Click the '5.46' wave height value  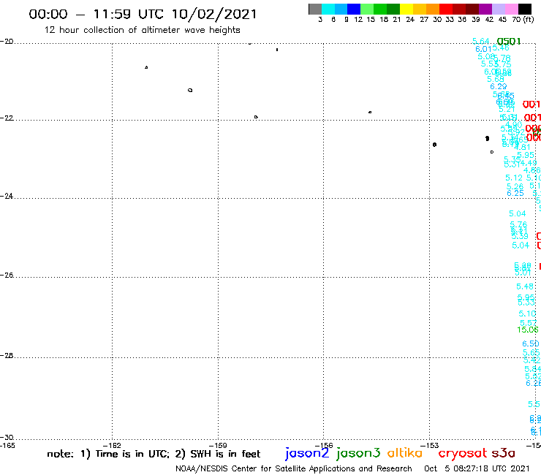coord(501,47)
